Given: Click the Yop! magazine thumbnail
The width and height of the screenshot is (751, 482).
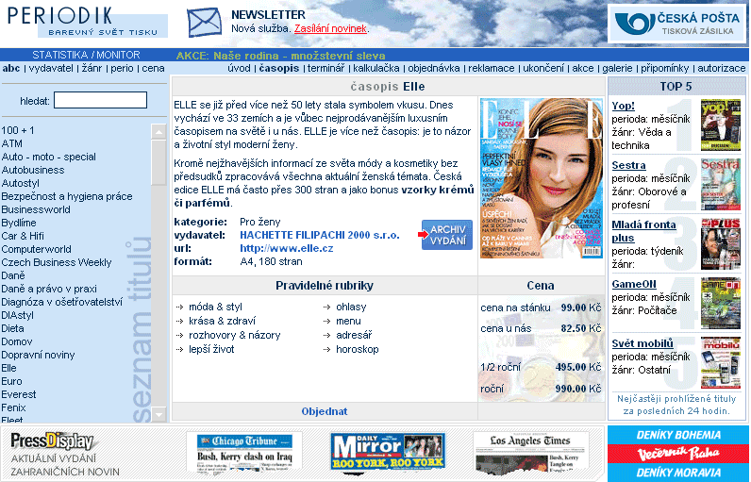Looking at the screenshot, I should [720, 125].
